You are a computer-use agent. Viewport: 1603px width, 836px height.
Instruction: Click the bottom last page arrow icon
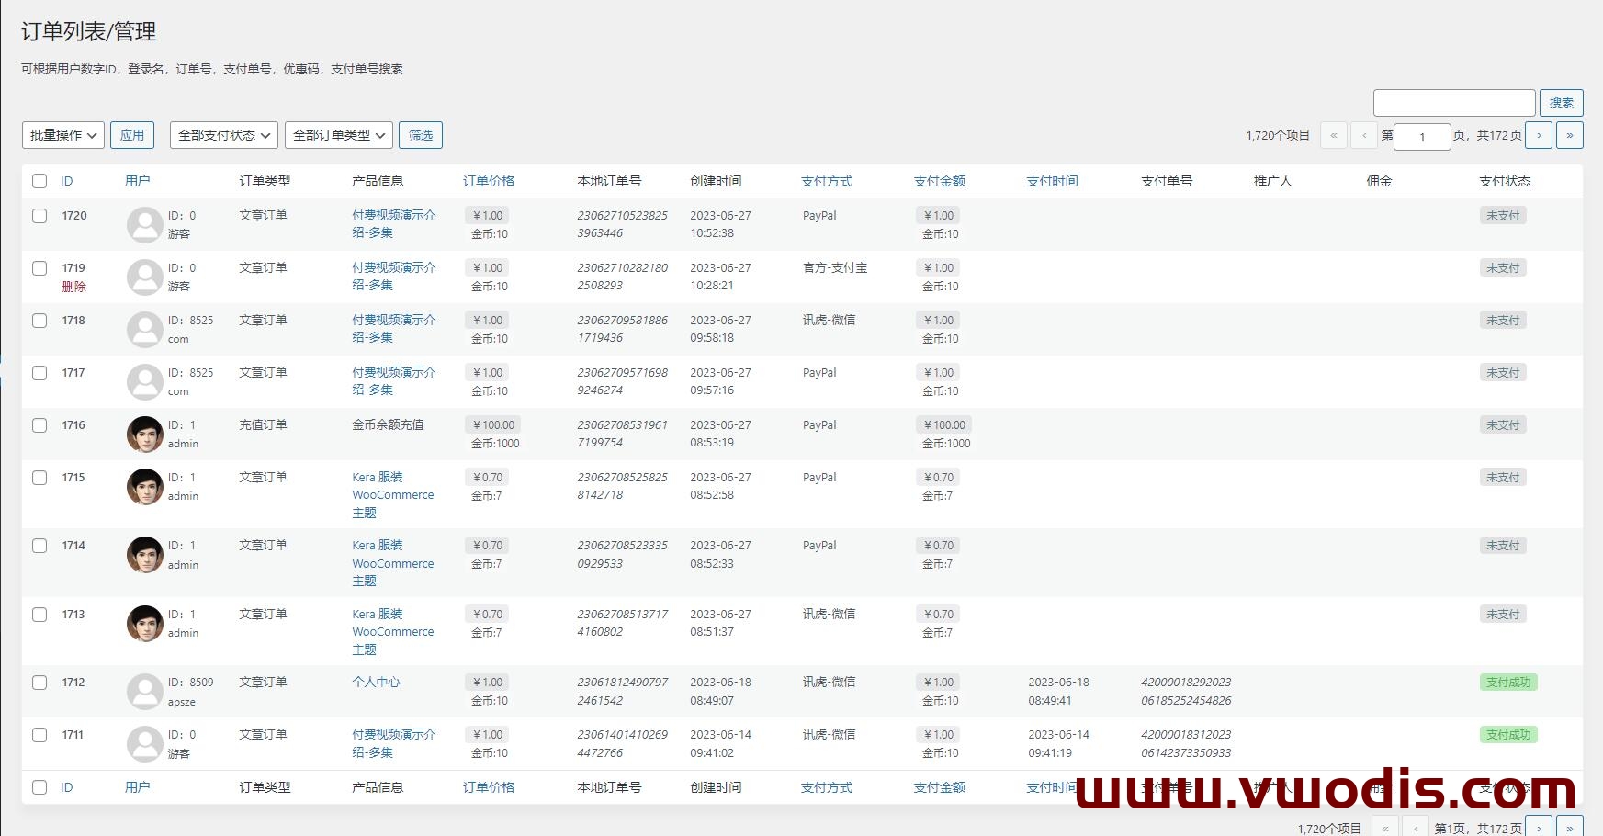1570,825
